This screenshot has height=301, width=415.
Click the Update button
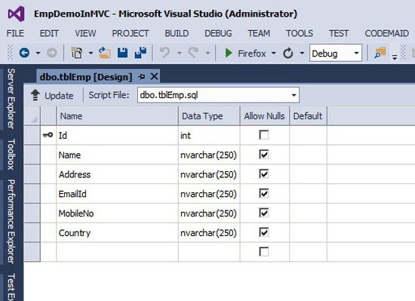click(x=52, y=95)
